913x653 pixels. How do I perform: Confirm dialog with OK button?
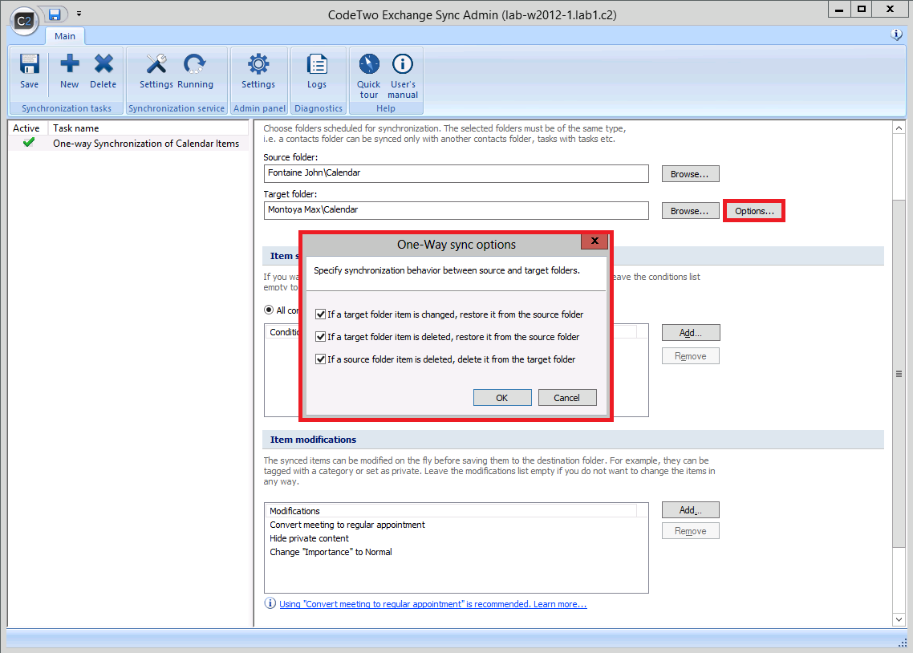(502, 398)
